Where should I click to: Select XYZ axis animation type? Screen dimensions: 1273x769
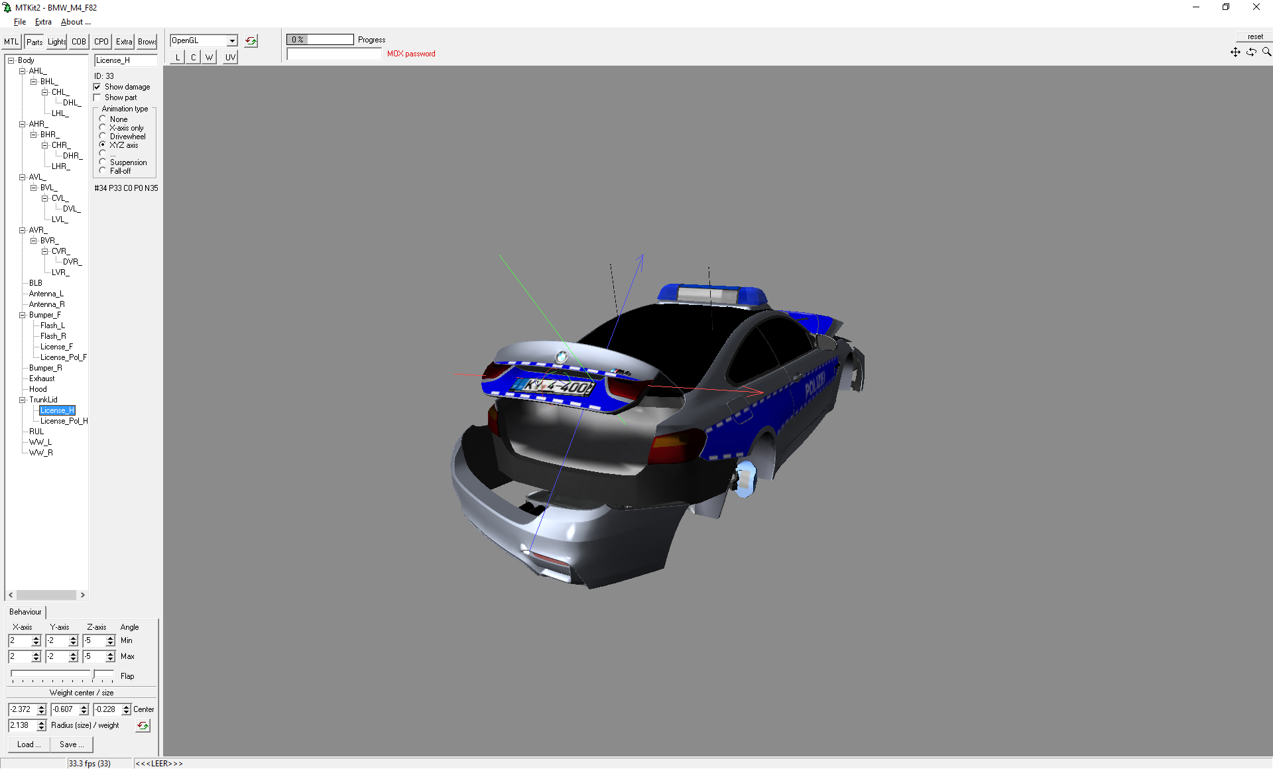(103, 145)
